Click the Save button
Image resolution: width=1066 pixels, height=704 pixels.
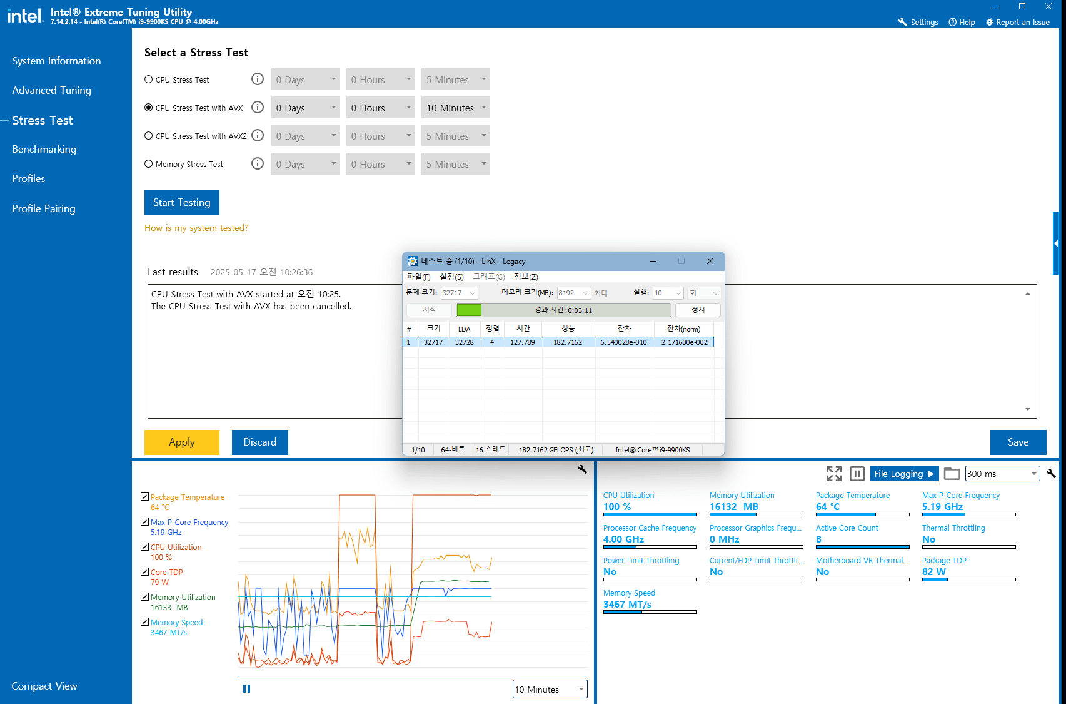pos(1018,442)
